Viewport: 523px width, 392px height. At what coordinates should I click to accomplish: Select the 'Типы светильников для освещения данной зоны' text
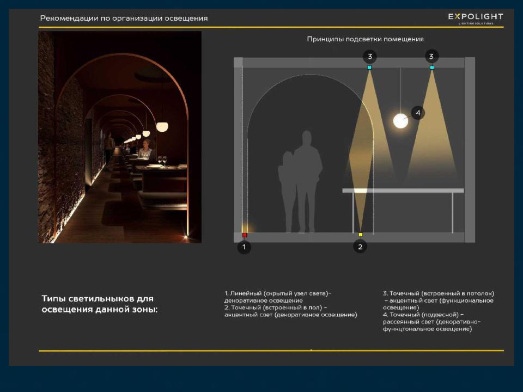click(x=98, y=304)
